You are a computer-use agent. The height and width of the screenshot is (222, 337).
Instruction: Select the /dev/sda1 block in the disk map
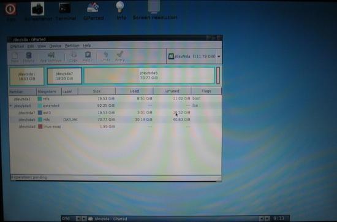point(26,76)
